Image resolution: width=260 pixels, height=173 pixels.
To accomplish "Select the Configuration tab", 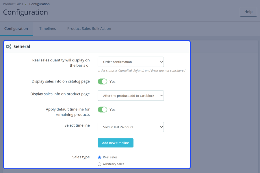I will click(16, 29).
